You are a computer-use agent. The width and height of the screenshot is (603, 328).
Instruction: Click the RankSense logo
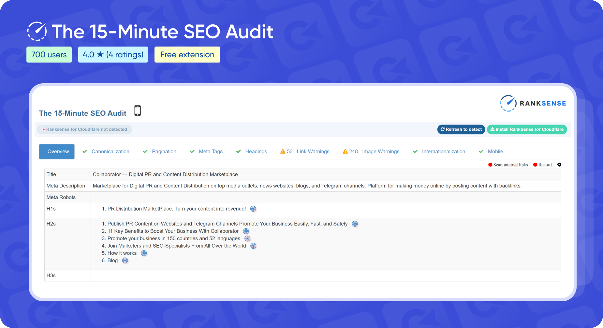[x=533, y=103]
